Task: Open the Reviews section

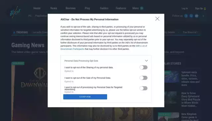Action: [71, 8]
